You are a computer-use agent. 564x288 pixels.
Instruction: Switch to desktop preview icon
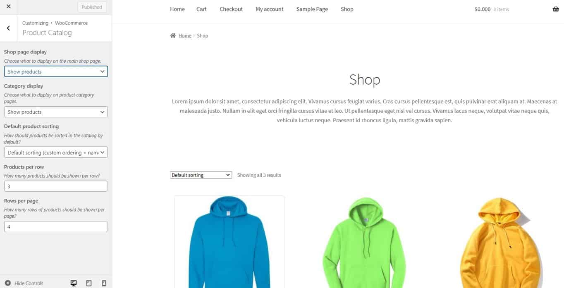[74, 283]
